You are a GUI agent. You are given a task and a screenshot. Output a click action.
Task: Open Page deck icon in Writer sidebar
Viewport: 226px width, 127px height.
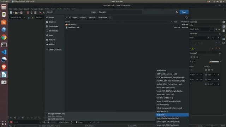(x=224, y=31)
